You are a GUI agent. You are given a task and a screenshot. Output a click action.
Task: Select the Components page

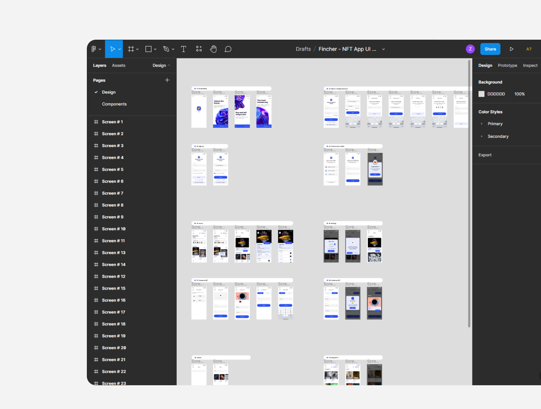point(114,104)
